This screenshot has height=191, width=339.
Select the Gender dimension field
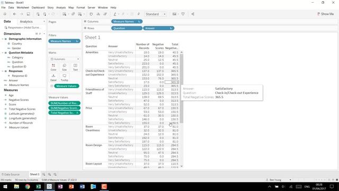(x=16, y=48)
